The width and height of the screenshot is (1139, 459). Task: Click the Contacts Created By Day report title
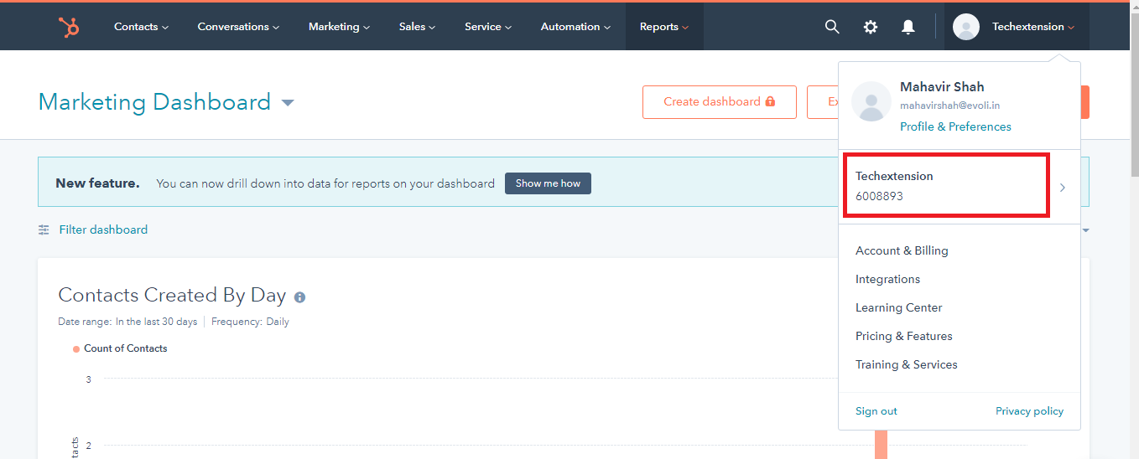tap(172, 295)
